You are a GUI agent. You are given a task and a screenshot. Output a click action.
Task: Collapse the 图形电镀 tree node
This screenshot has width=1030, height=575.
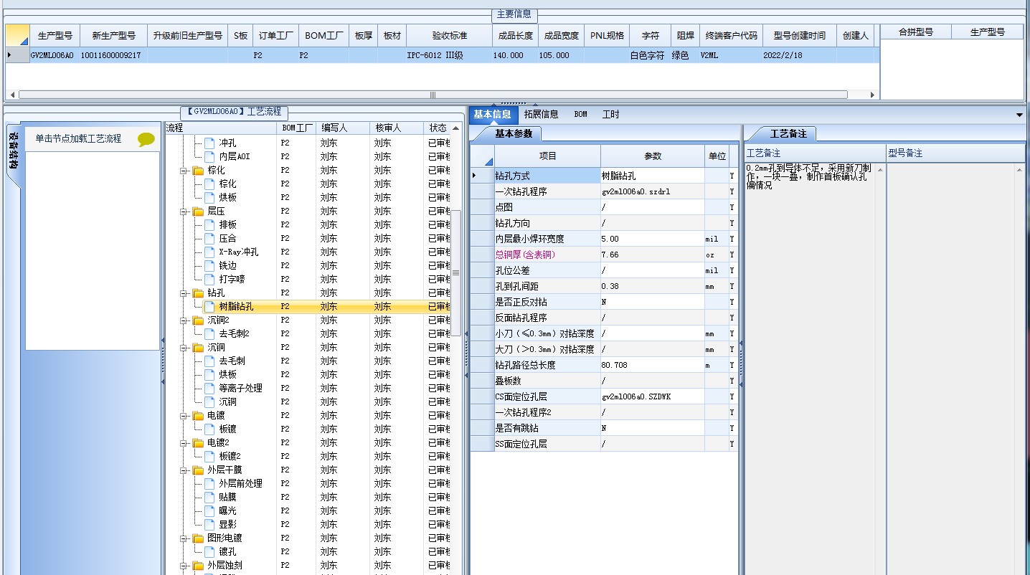coord(184,538)
